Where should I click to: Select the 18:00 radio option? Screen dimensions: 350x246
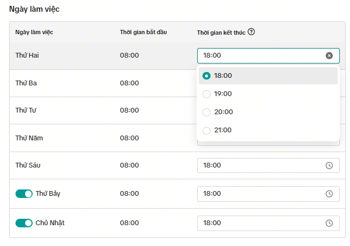pos(207,76)
